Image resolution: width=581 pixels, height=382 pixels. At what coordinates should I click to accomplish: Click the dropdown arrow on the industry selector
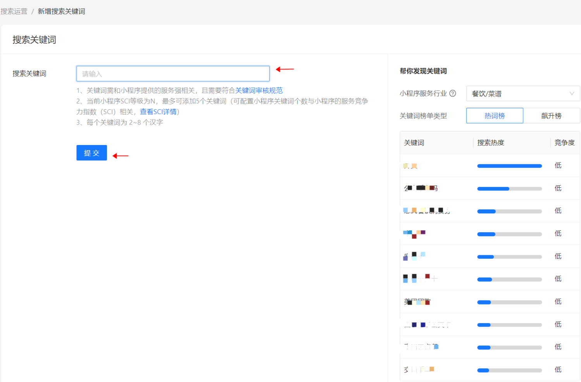coord(572,93)
